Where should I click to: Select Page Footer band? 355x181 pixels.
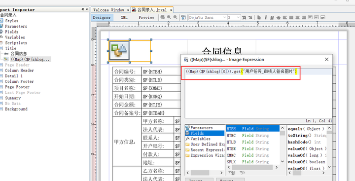[17, 87]
